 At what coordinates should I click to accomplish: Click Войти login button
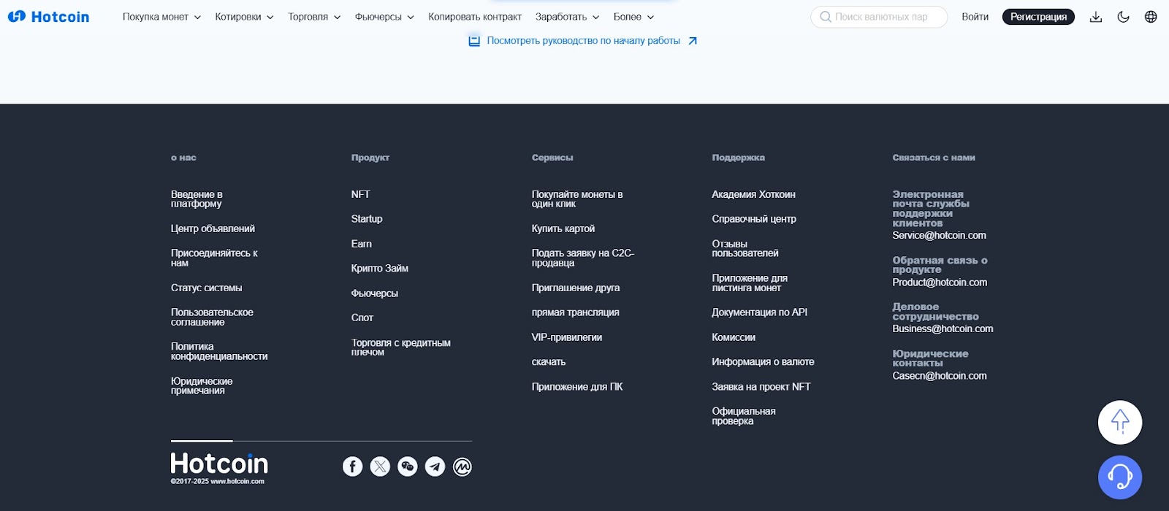(x=975, y=17)
